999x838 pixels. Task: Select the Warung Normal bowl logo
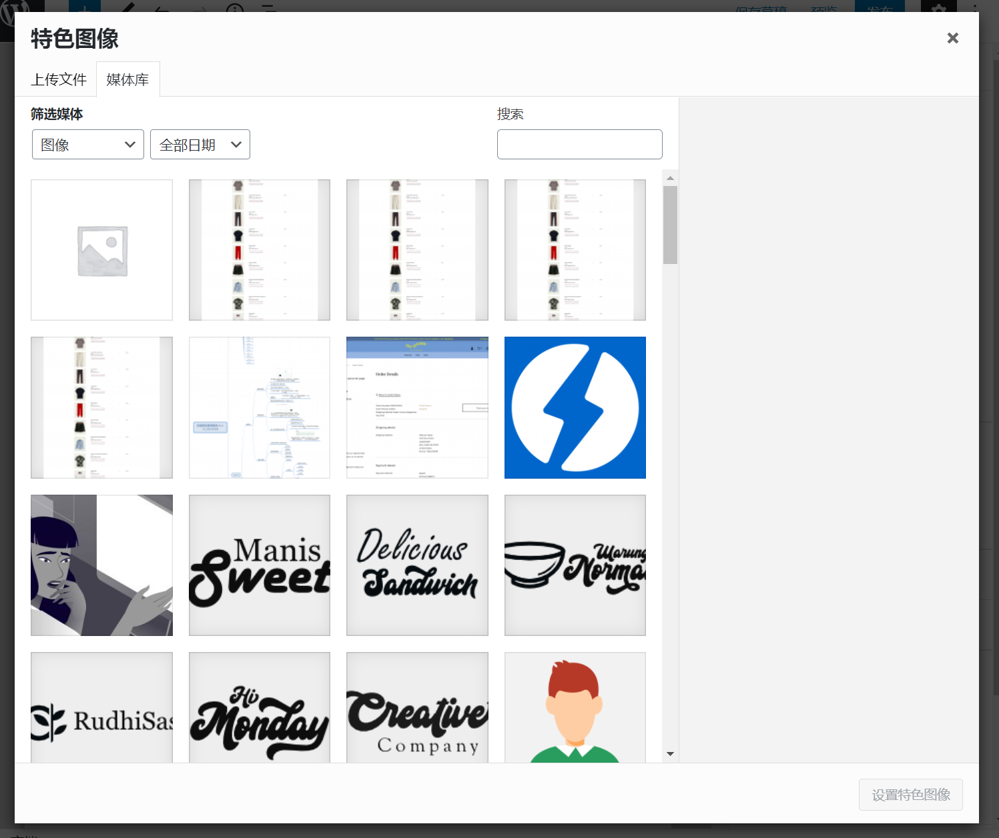point(575,565)
